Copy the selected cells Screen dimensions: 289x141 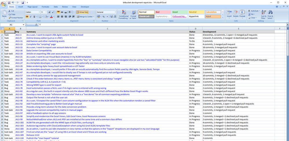[x=12, y=14]
